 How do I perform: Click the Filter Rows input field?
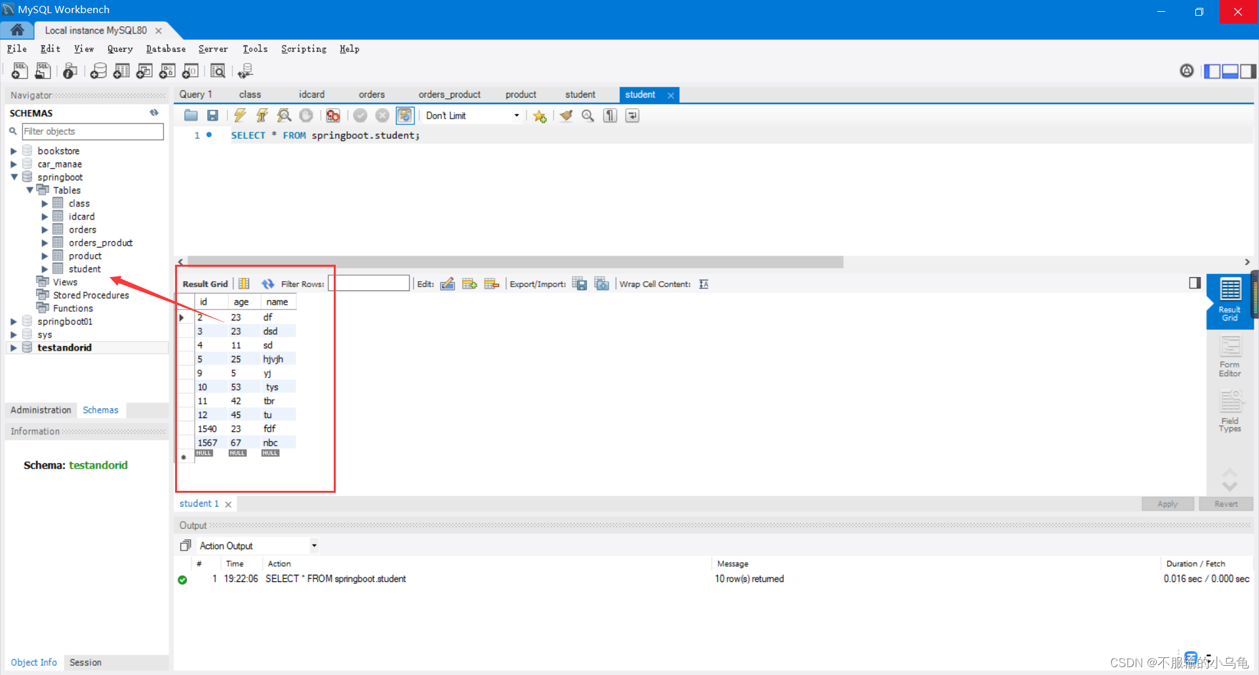[x=369, y=283]
